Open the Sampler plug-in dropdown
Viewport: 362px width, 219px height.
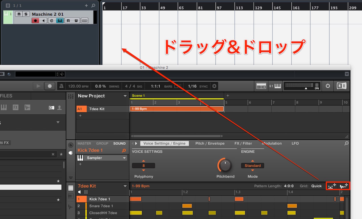(x=124, y=158)
